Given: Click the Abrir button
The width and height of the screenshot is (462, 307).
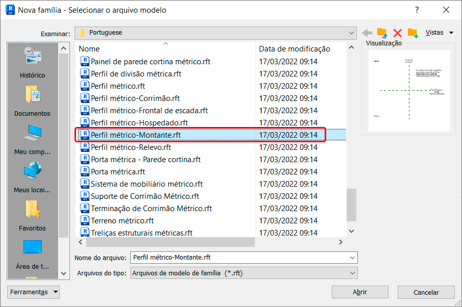Looking at the screenshot, I should (x=360, y=292).
